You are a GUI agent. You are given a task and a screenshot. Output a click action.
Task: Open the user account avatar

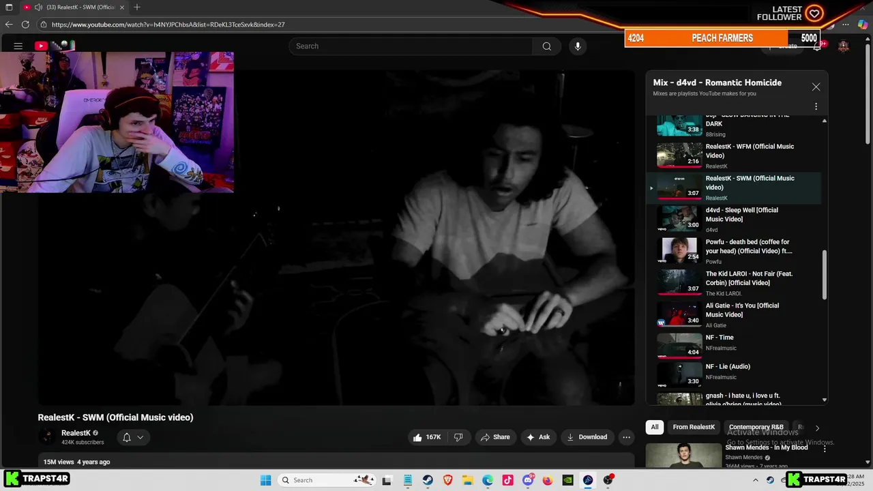tap(844, 46)
